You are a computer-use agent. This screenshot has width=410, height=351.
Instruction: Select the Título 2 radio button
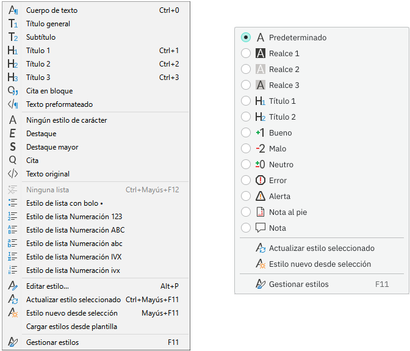pos(246,117)
